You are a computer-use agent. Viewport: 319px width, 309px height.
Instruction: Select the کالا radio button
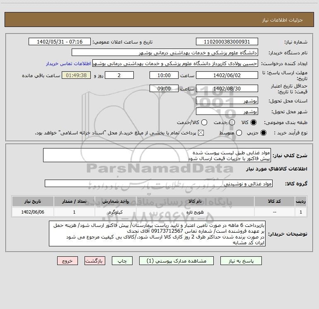[x=254, y=122]
